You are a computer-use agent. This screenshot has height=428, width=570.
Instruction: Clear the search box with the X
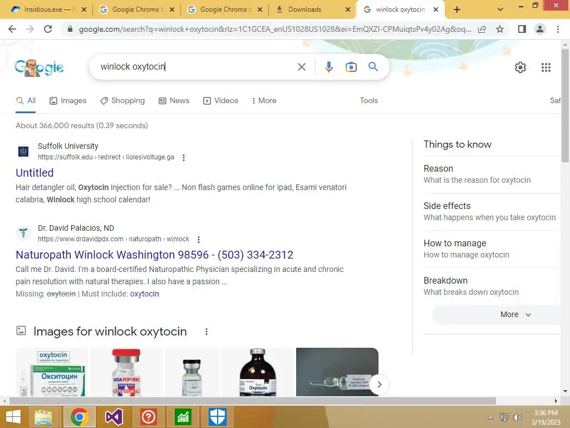click(301, 67)
